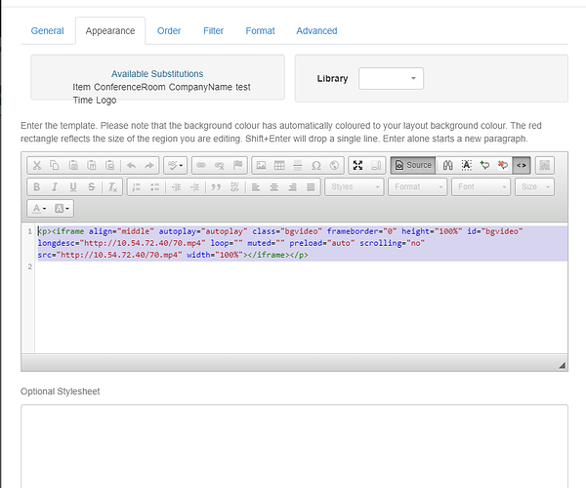Click the red-starred arrow comment icon
The width and height of the screenshot is (586, 488).
click(x=503, y=165)
